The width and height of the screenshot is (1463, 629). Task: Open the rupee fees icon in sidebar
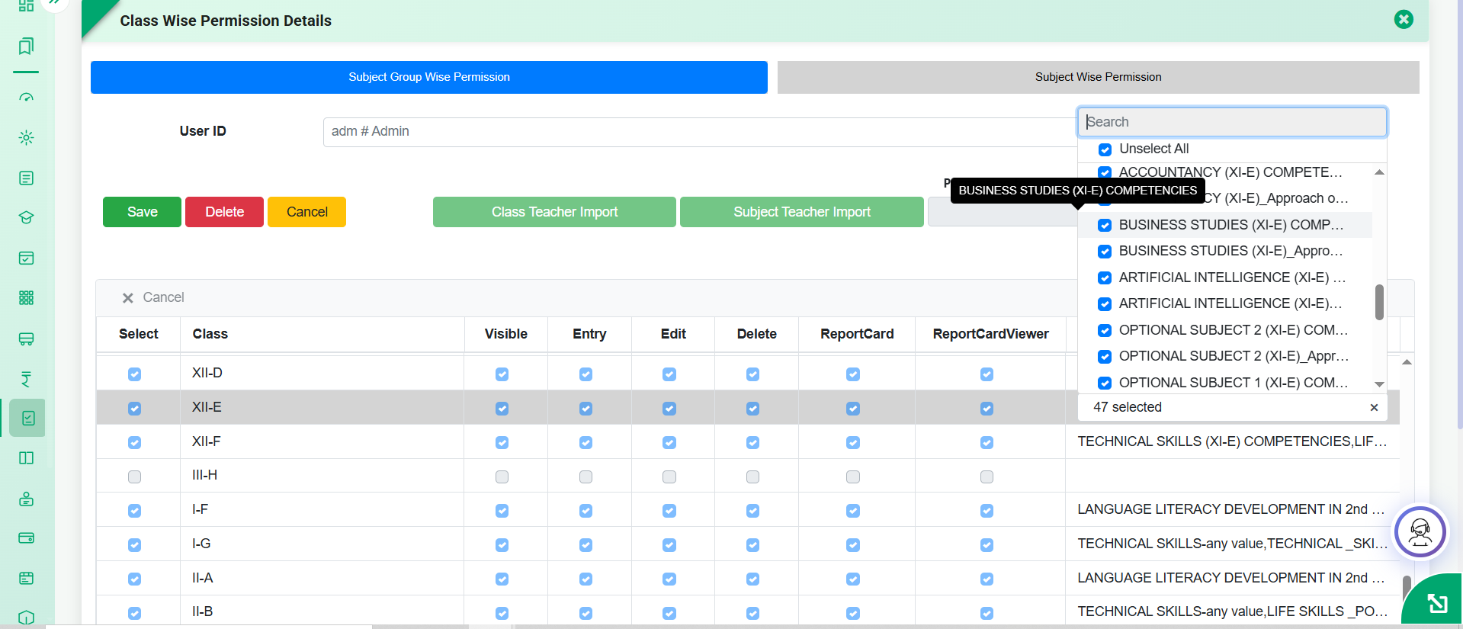pos(26,379)
